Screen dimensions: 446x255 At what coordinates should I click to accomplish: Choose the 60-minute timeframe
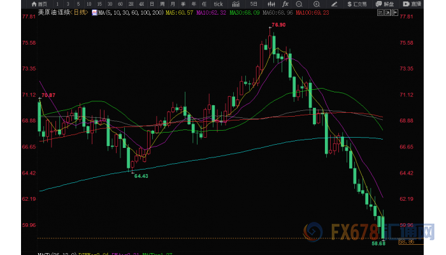[121, 4]
